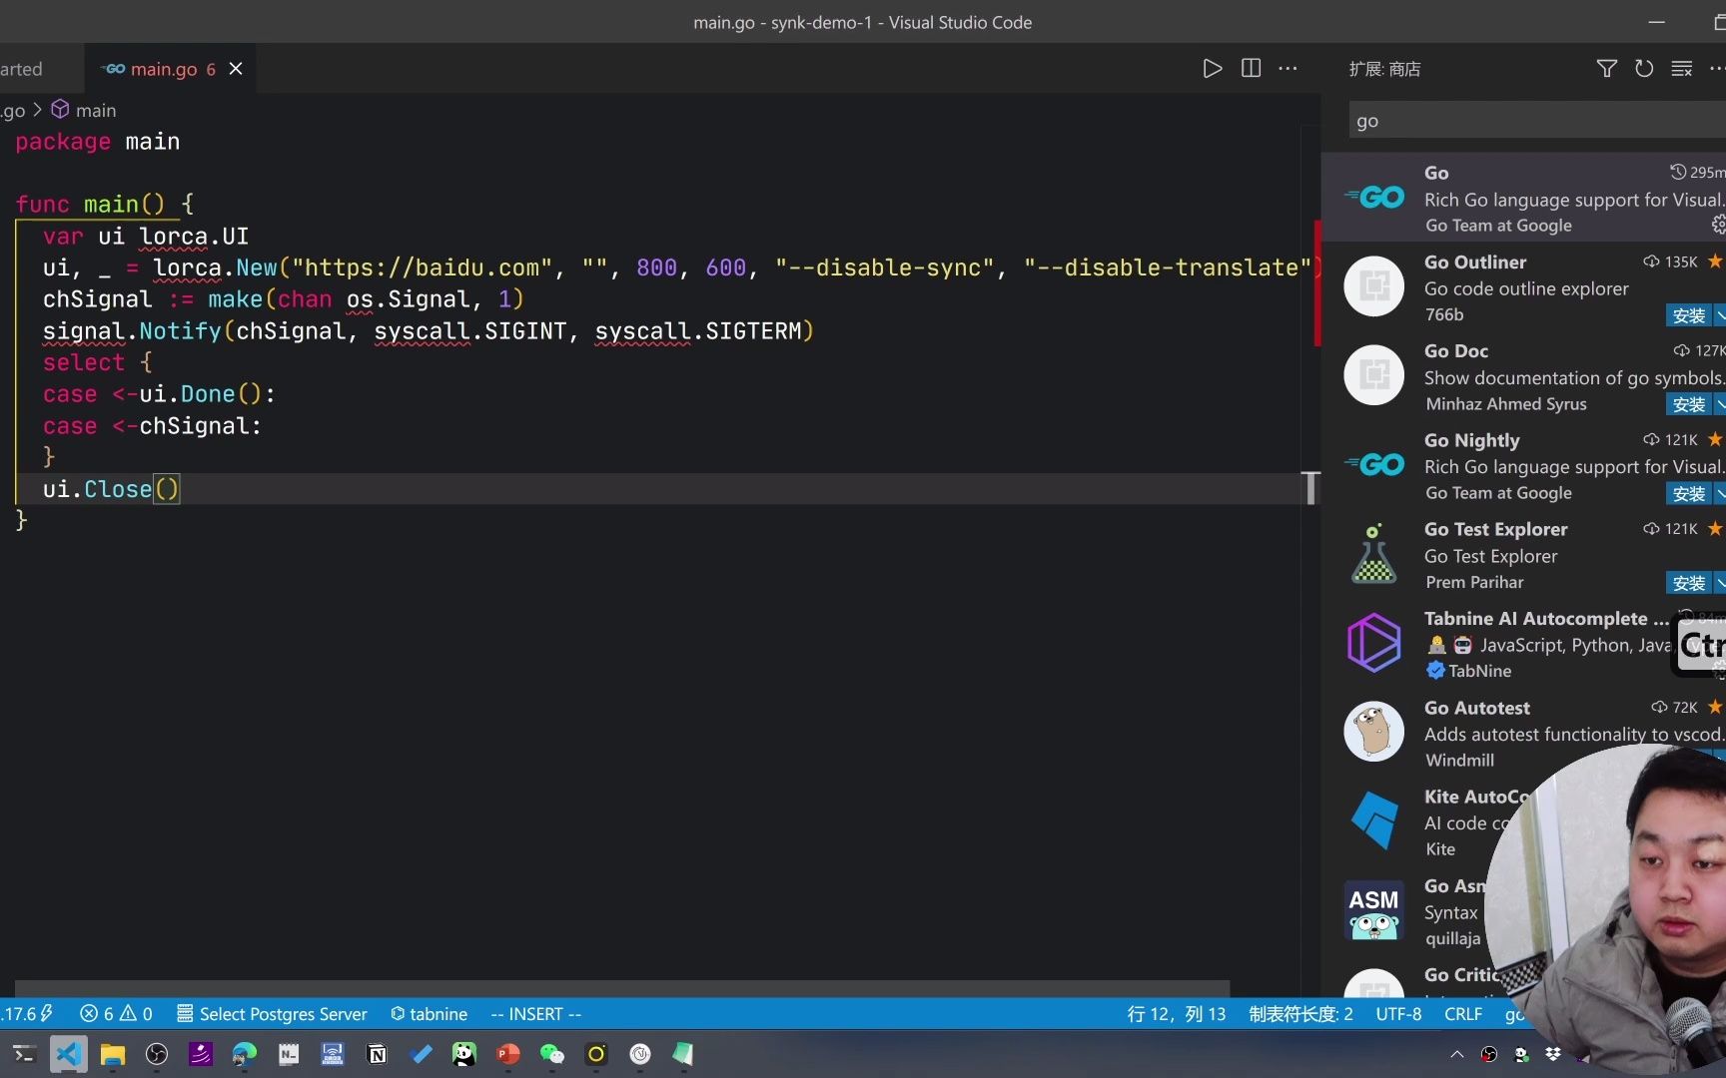
Task: Open Tabnine from the status bar
Action: (429, 1013)
